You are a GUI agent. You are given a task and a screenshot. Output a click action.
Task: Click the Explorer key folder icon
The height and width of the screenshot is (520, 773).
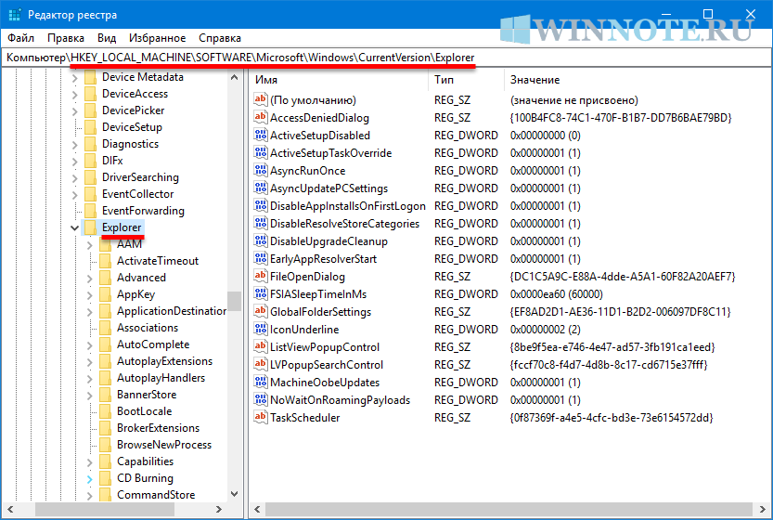pos(90,227)
